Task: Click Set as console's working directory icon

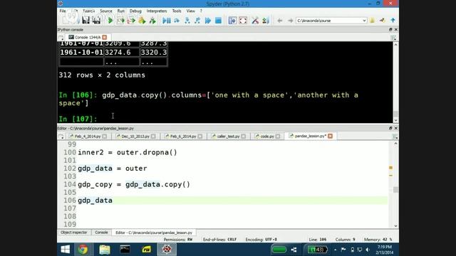Action: [x=383, y=21]
